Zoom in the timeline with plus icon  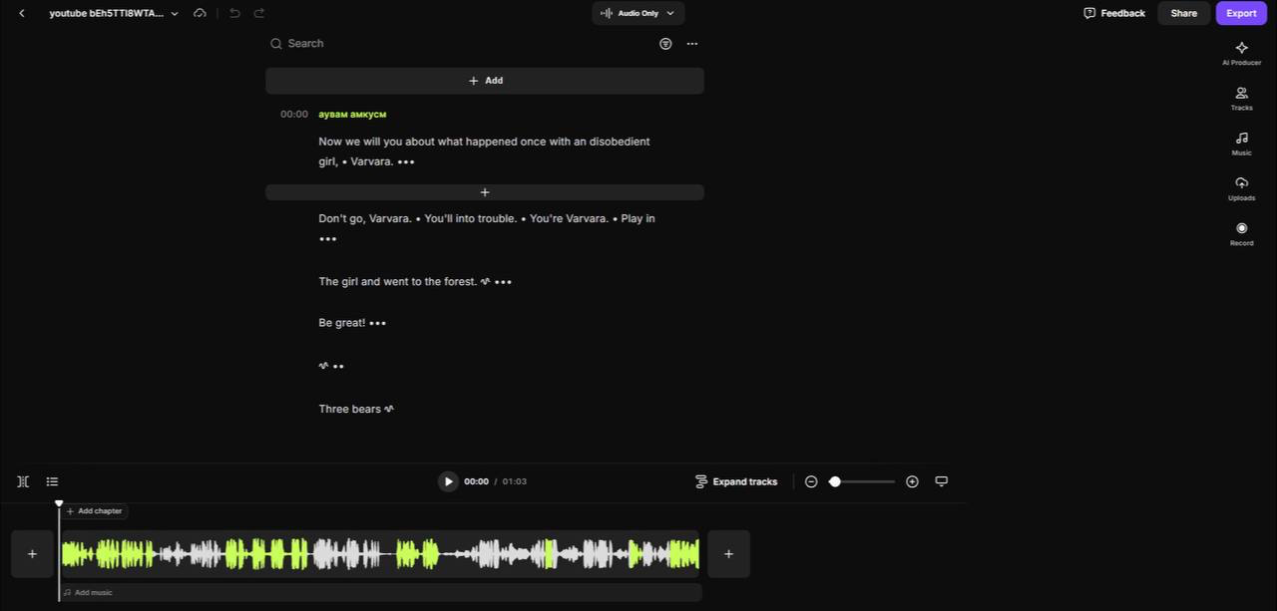912,481
